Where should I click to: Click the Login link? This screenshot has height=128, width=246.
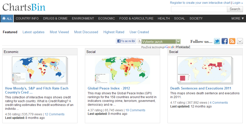pos(238,3)
